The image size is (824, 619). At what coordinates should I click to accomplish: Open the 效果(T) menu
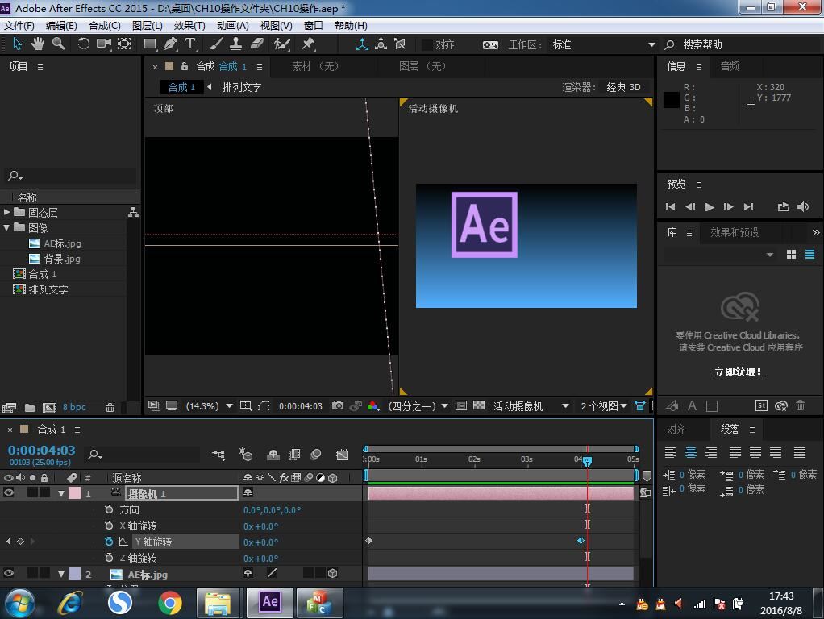[189, 26]
